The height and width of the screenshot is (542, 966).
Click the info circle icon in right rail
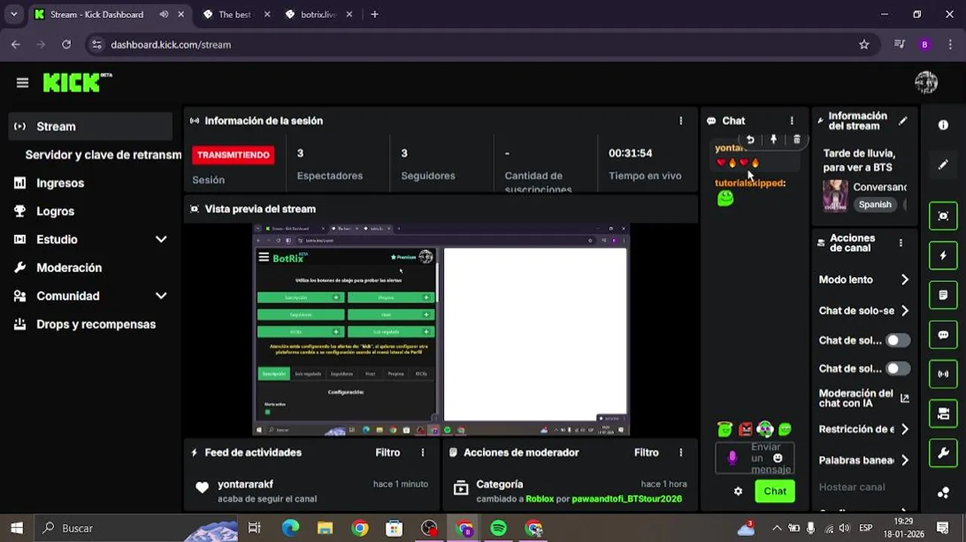943,125
